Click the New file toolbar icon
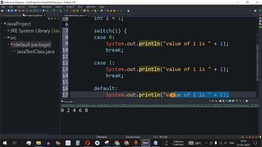This screenshot has height=147, width=262. coord(2,11)
